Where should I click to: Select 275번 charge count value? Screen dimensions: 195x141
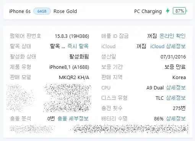(179, 108)
